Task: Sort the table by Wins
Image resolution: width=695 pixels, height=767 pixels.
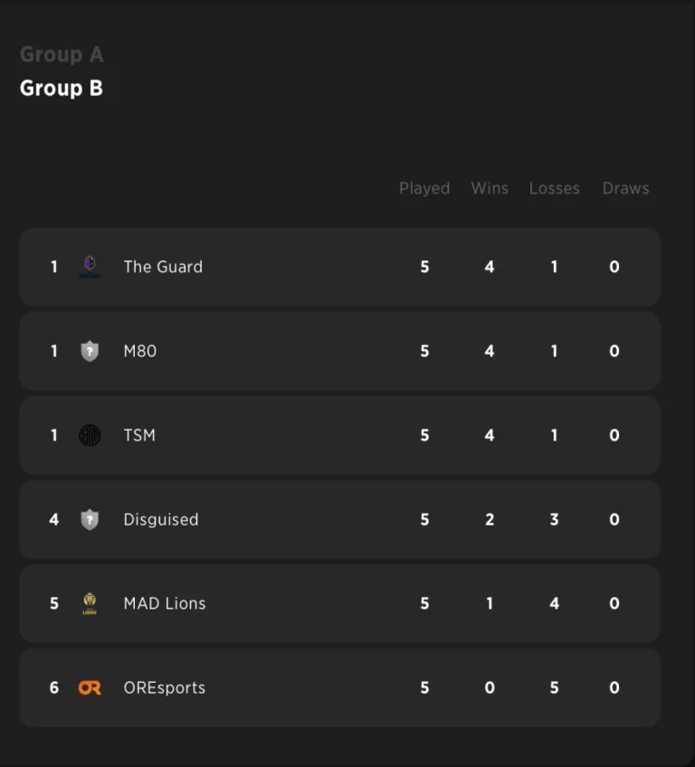Action: [x=490, y=188]
